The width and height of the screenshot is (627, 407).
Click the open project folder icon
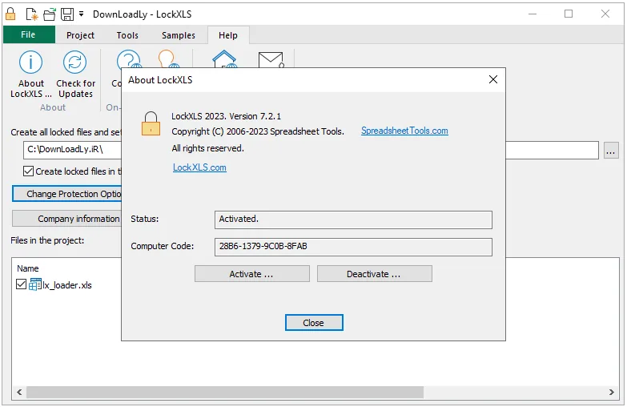coord(50,14)
